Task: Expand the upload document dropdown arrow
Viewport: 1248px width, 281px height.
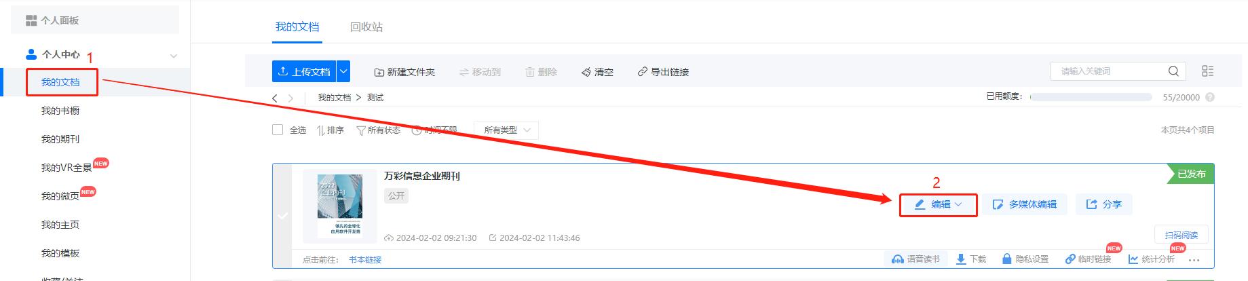Action: click(343, 71)
